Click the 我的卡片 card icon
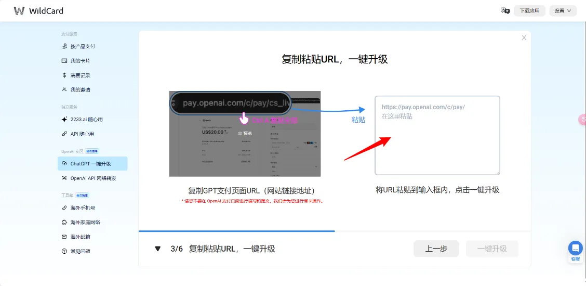The height and width of the screenshot is (286, 586). 64,61
